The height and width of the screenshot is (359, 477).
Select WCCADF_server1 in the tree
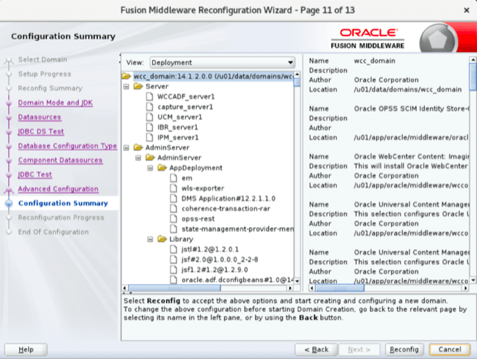point(186,97)
